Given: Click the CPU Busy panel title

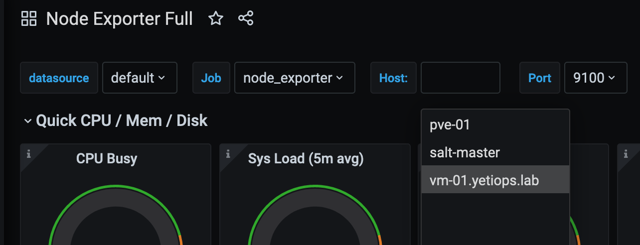Looking at the screenshot, I should [x=107, y=159].
